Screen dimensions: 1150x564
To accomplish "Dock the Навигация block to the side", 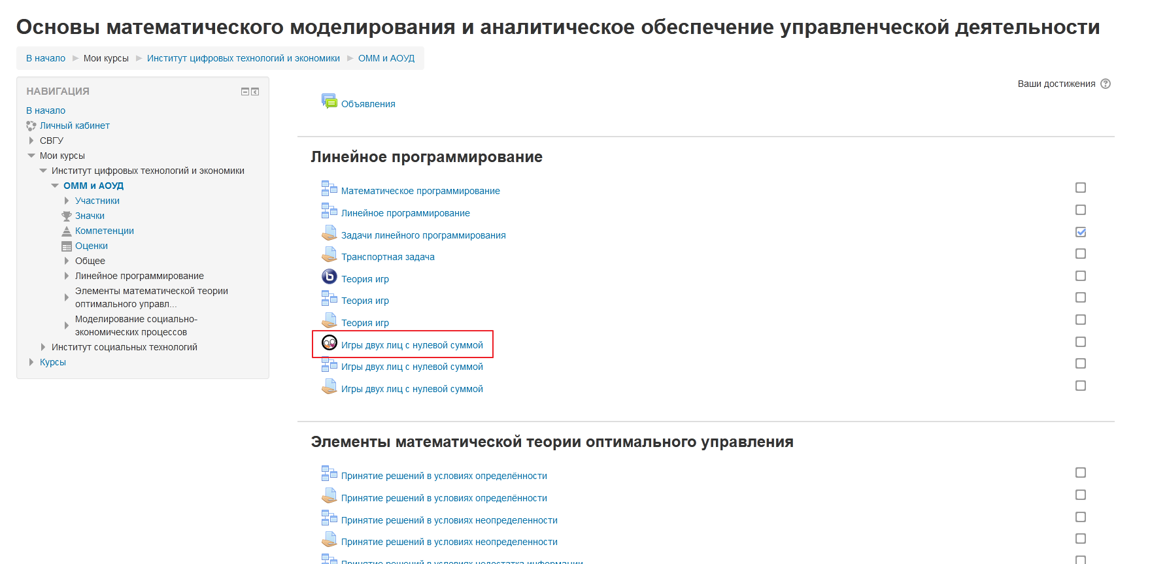I will (255, 91).
